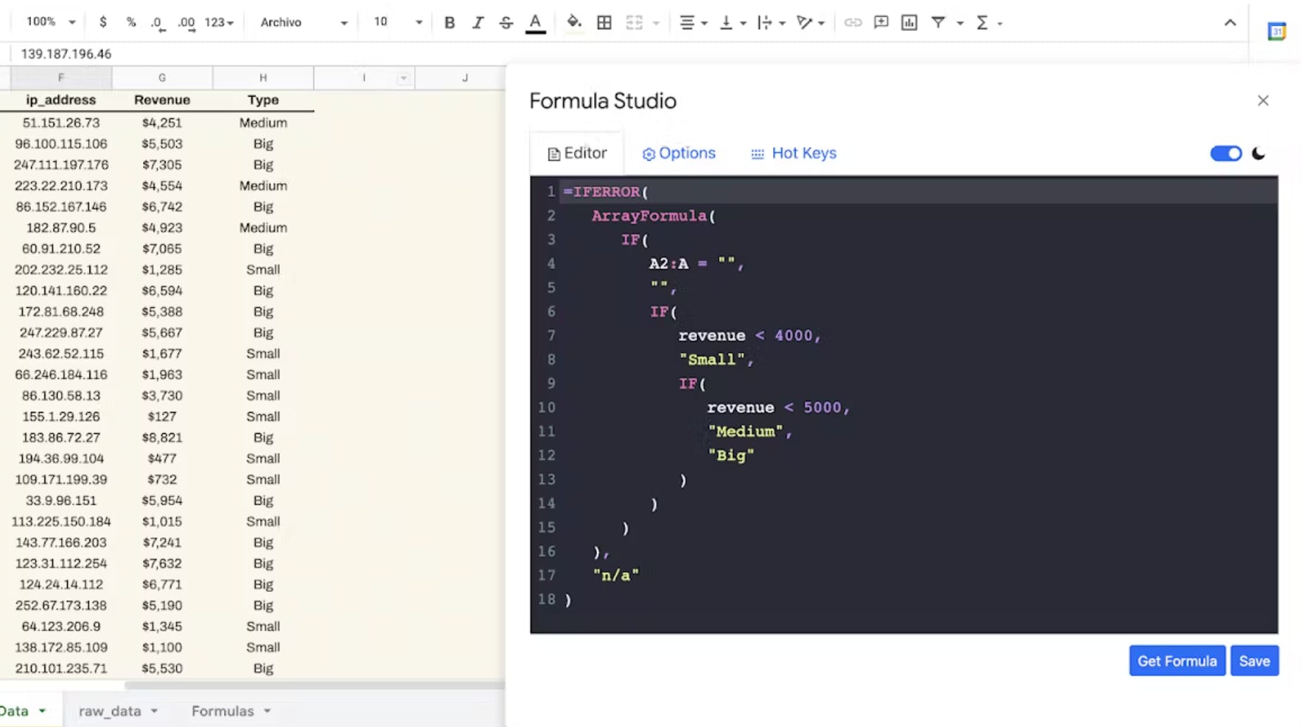Create a filter

(x=938, y=23)
